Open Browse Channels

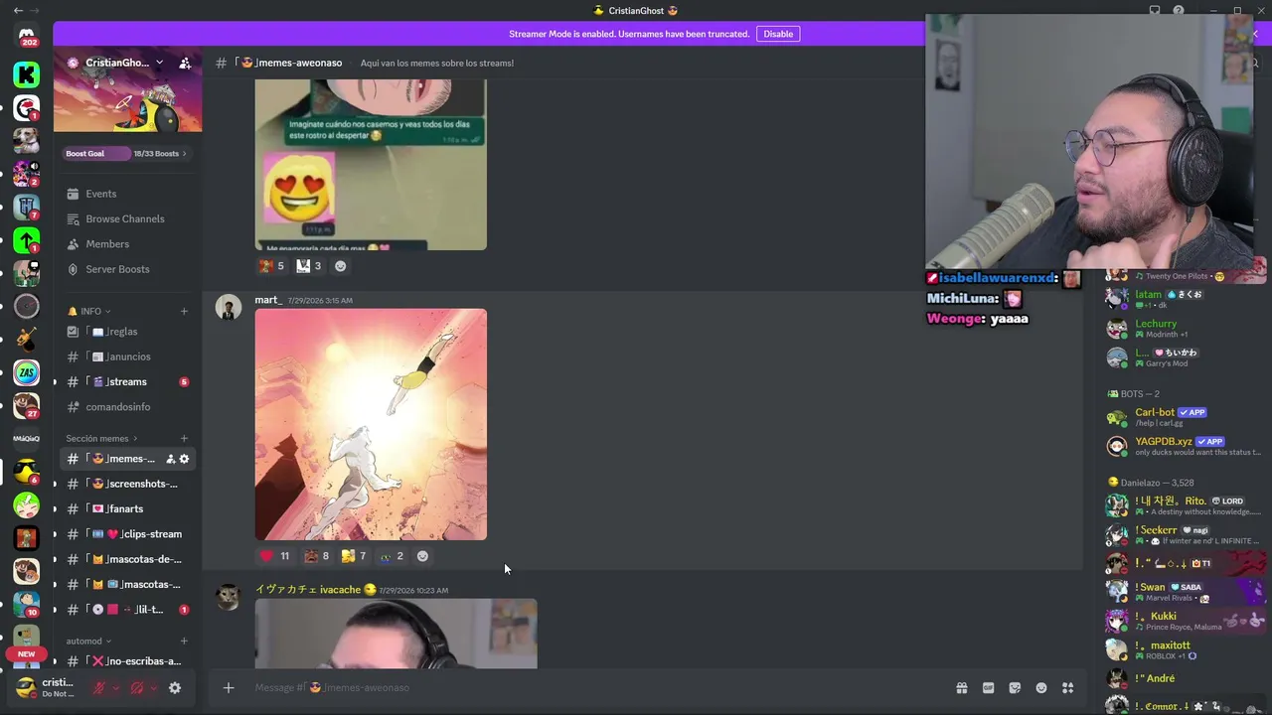click(x=127, y=218)
